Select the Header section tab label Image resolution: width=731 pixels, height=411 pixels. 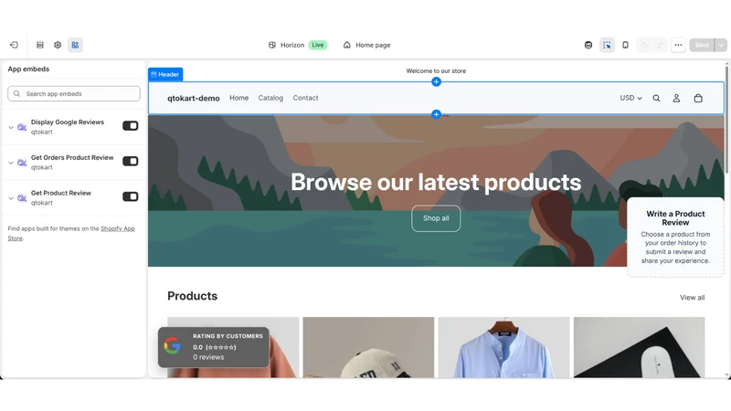click(165, 75)
